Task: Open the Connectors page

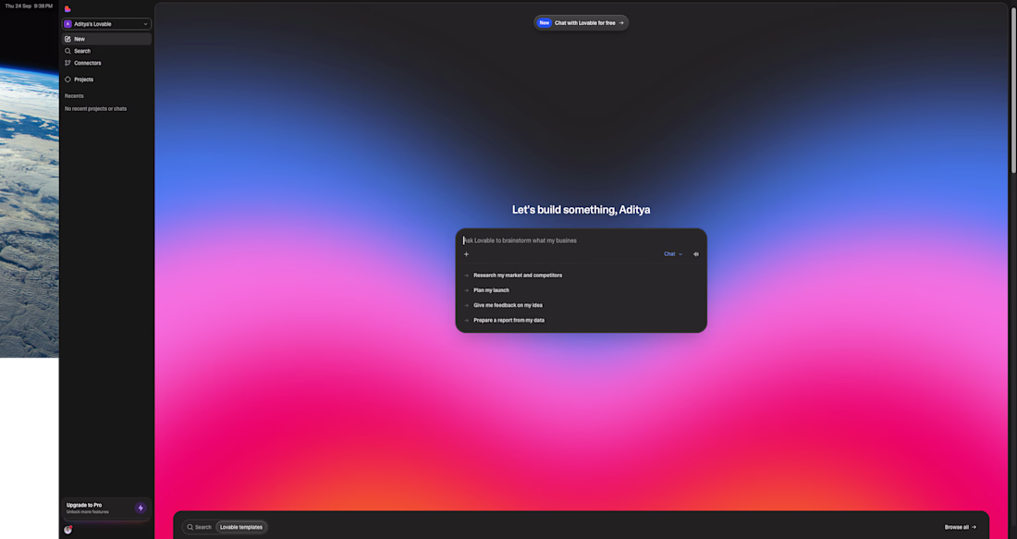Action: coord(106,63)
